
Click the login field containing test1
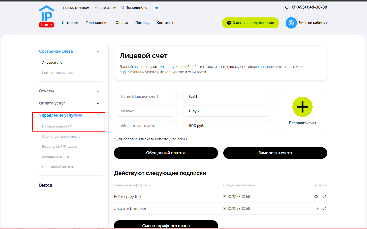coord(227,96)
